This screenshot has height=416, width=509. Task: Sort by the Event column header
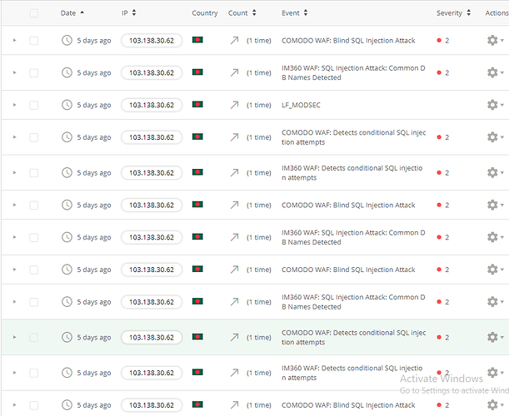[x=294, y=13]
